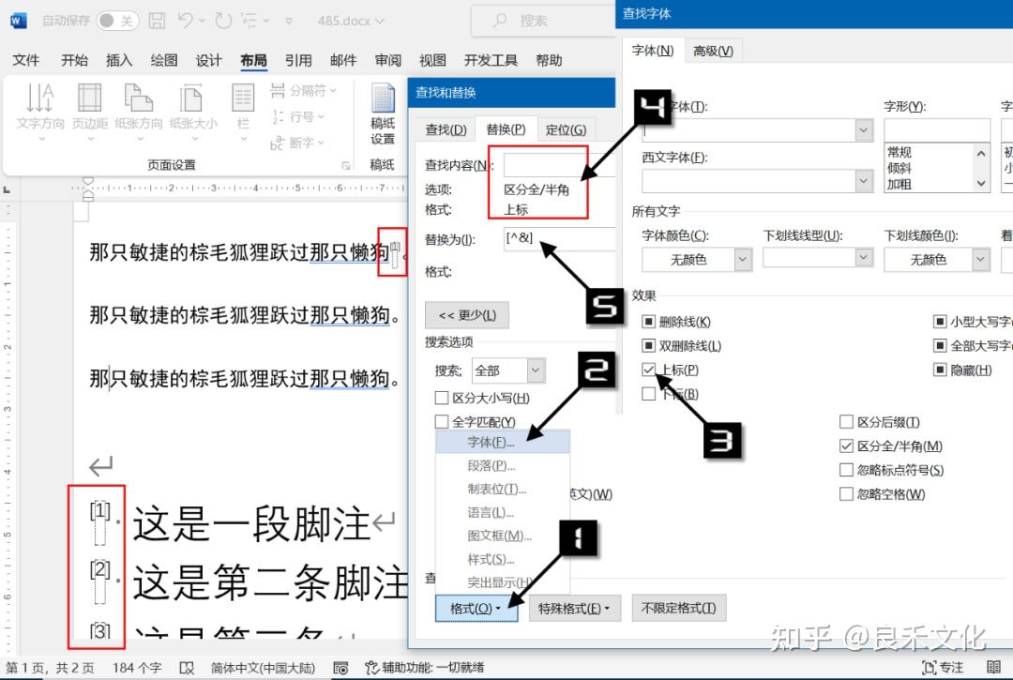
Task: Open the 中文字体 combo box dropdown arrow
Action: tap(865, 129)
